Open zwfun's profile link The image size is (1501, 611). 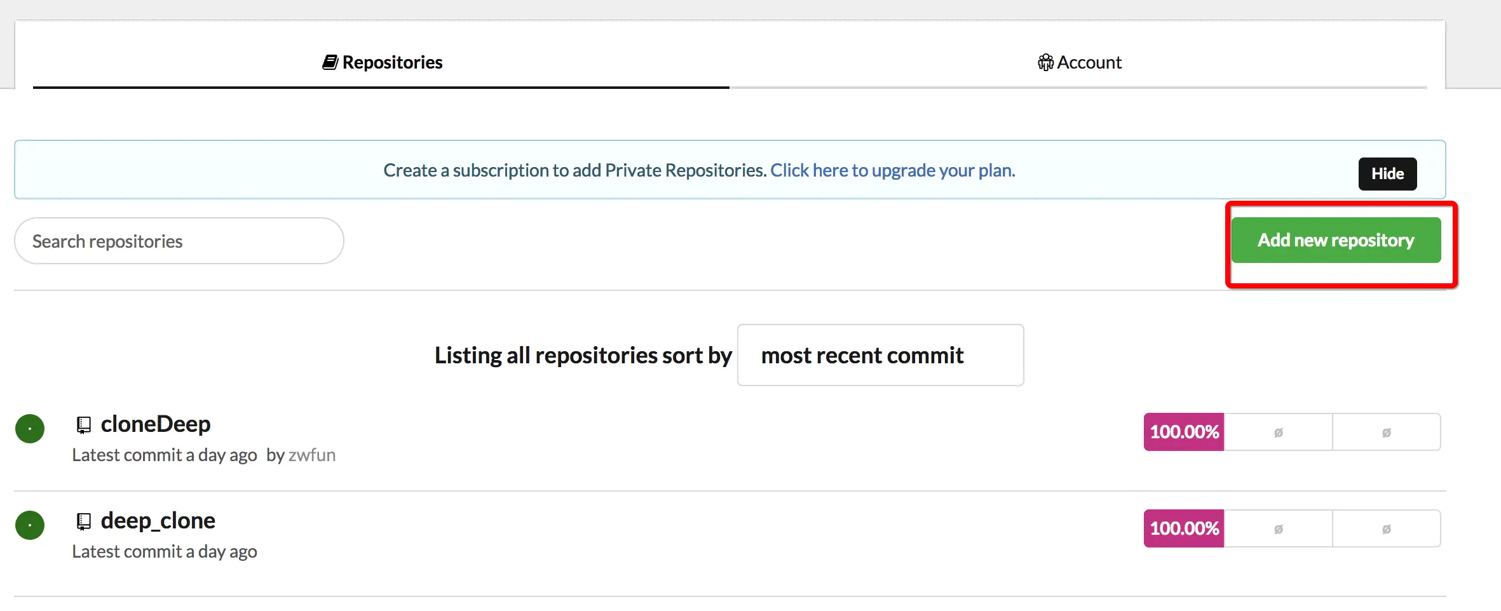tap(313, 455)
